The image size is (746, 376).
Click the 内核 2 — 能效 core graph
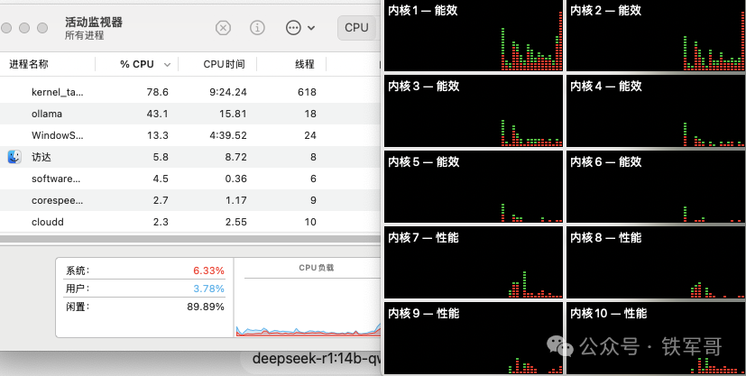(x=656, y=35)
